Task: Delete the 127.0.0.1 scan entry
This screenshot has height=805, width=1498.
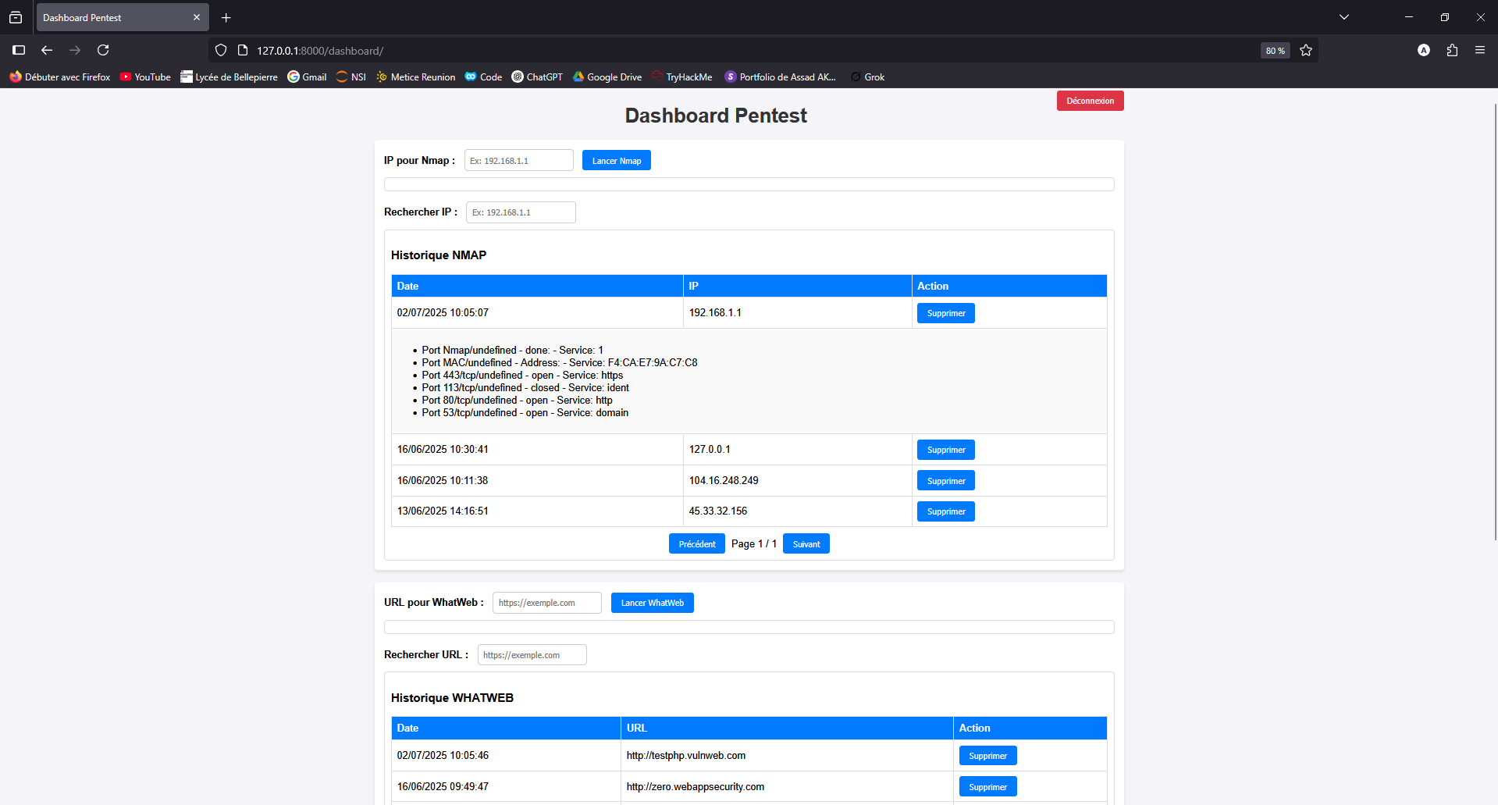Action: tap(945, 450)
